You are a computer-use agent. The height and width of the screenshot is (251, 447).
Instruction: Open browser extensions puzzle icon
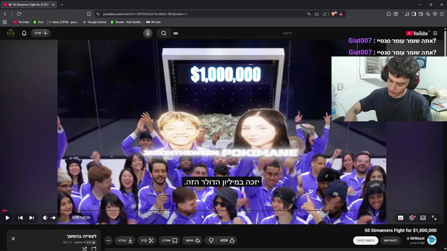point(389,14)
